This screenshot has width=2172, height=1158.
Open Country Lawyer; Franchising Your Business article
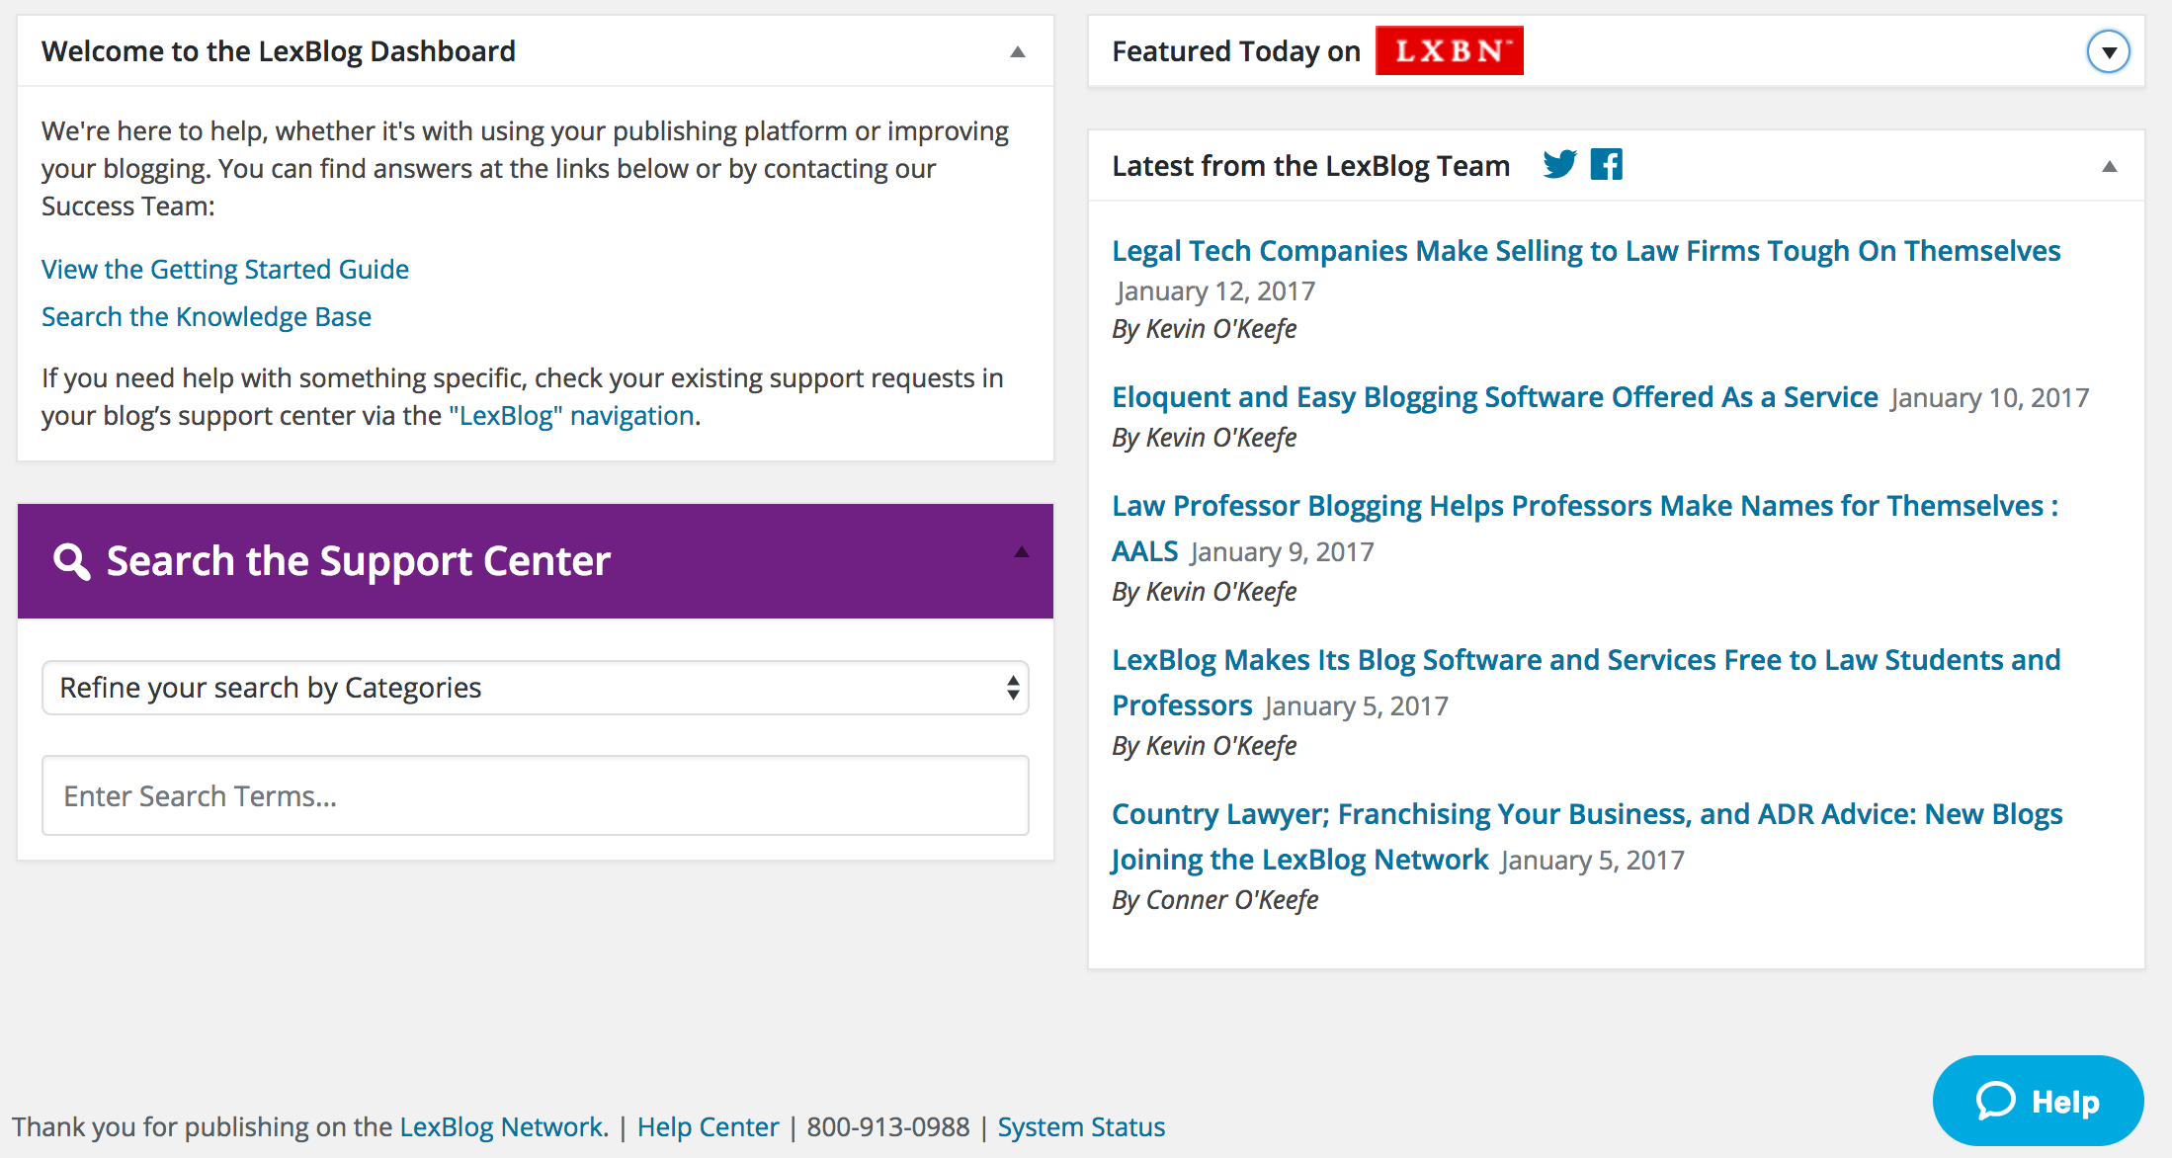pyautogui.click(x=1587, y=836)
